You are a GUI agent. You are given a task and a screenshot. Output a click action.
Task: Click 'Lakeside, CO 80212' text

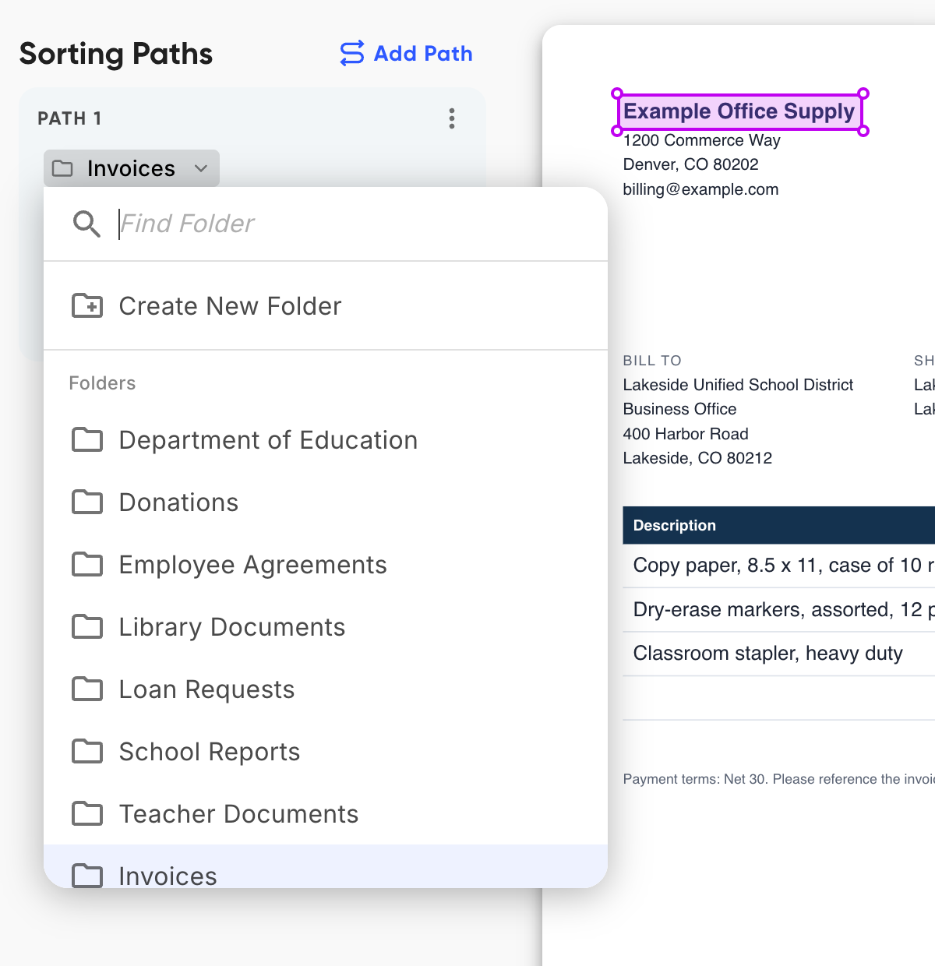pos(697,458)
